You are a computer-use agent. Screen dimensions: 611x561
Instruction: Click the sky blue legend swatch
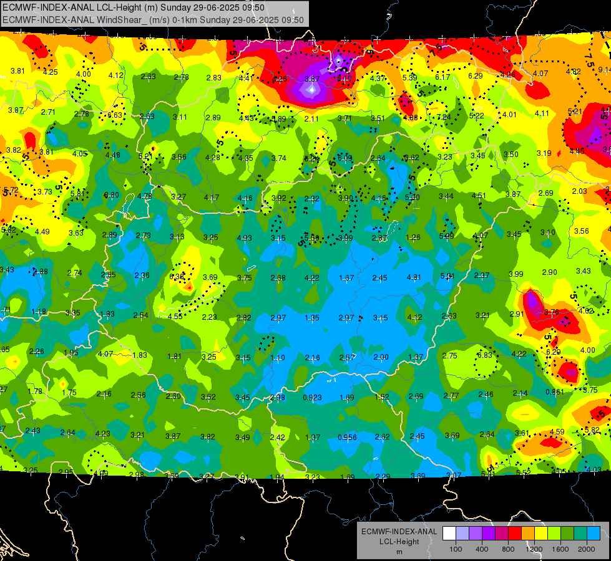tap(594, 534)
